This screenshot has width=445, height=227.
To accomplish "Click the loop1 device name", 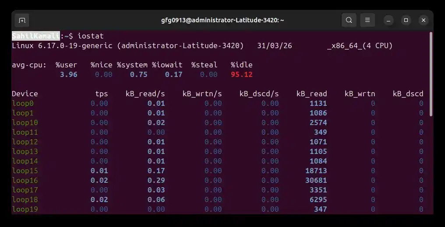I will (23, 113).
